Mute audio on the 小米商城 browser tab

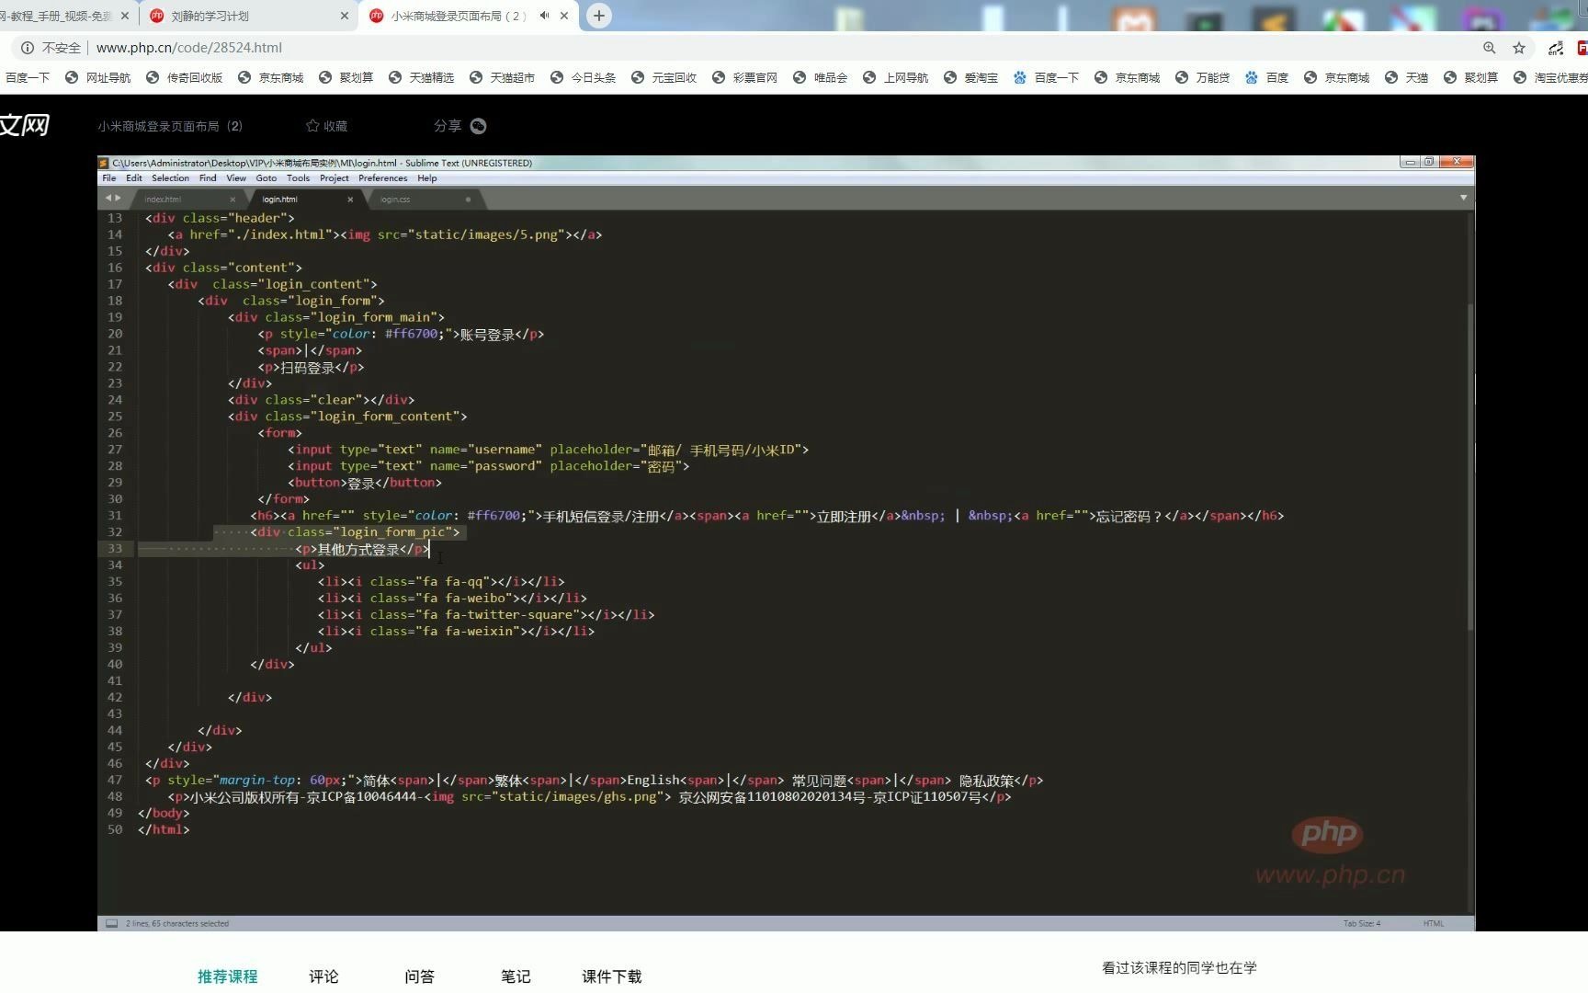tap(544, 16)
